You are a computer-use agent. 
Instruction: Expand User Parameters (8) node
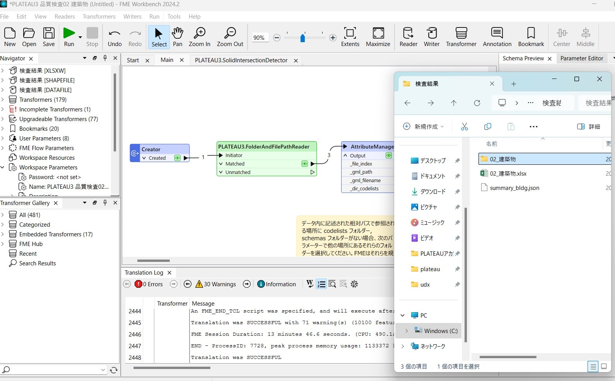3,138
